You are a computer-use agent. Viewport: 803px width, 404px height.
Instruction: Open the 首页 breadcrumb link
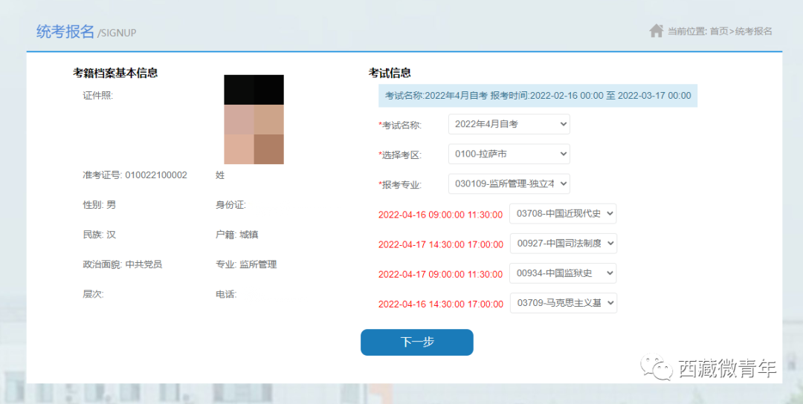point(718,31)
